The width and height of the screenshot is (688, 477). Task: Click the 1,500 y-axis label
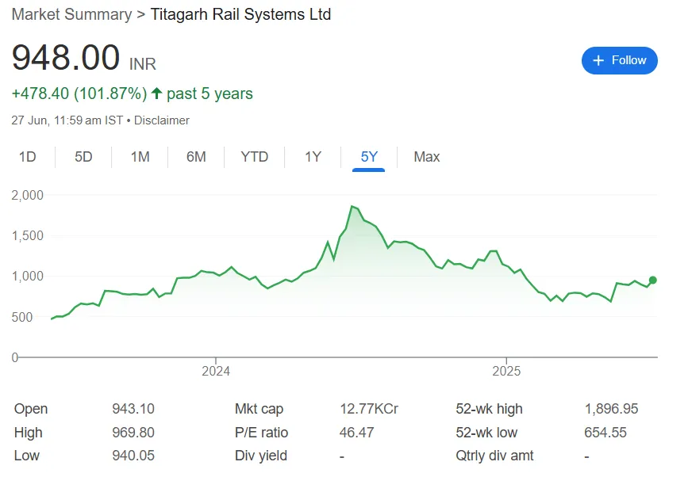pyautogui.click(x=28, y=236)
